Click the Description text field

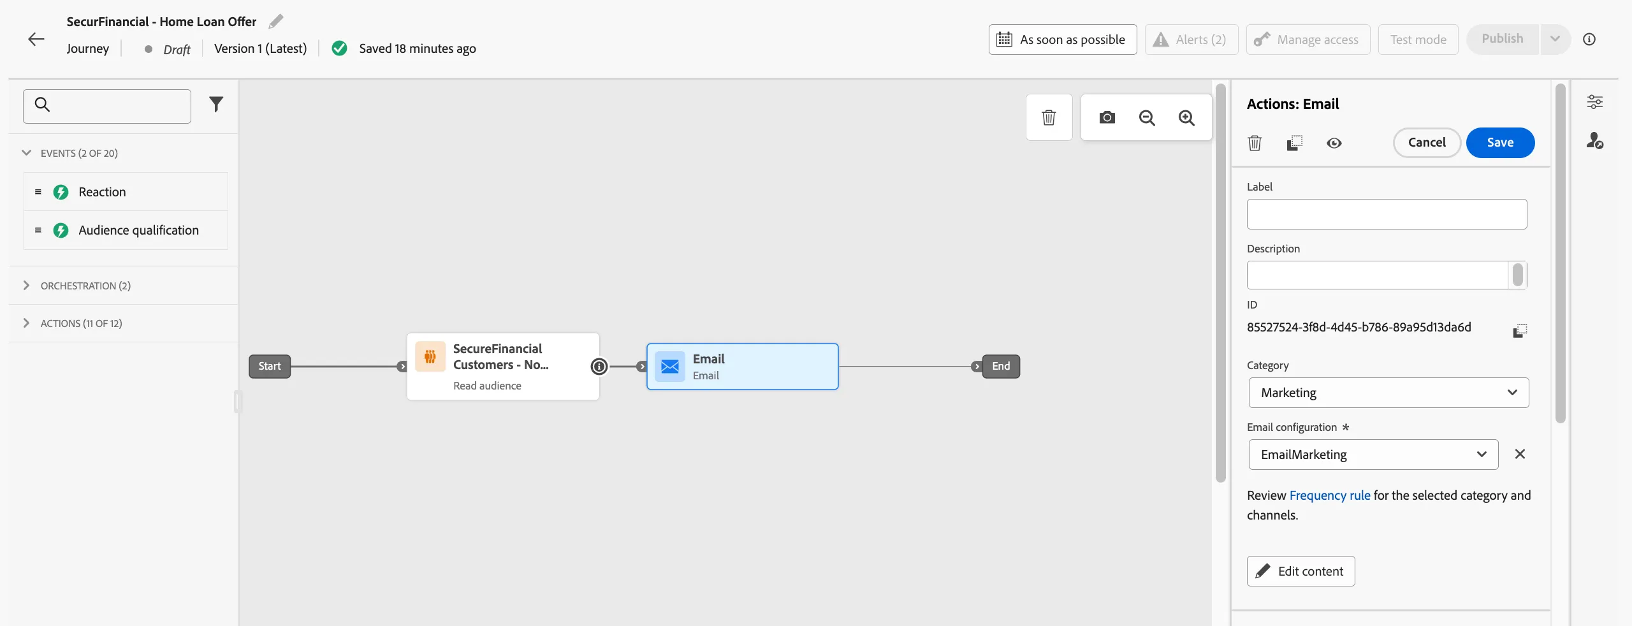1378,275
